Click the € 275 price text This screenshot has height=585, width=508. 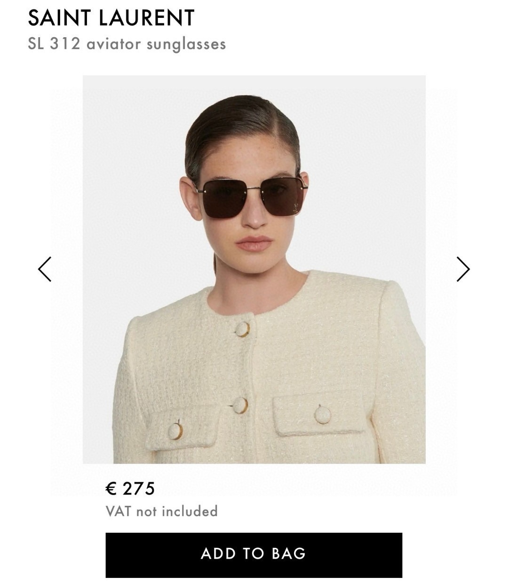[130, 488]
